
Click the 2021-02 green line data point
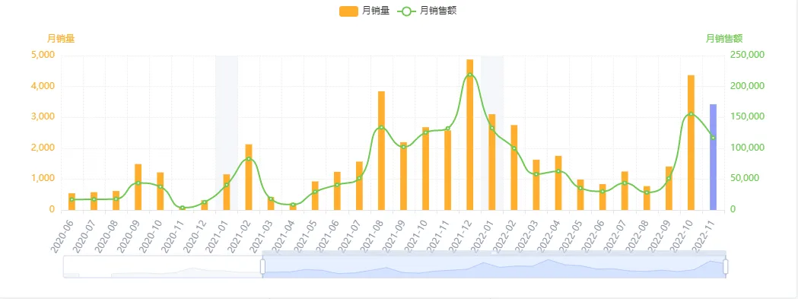[x=248, y=159]
